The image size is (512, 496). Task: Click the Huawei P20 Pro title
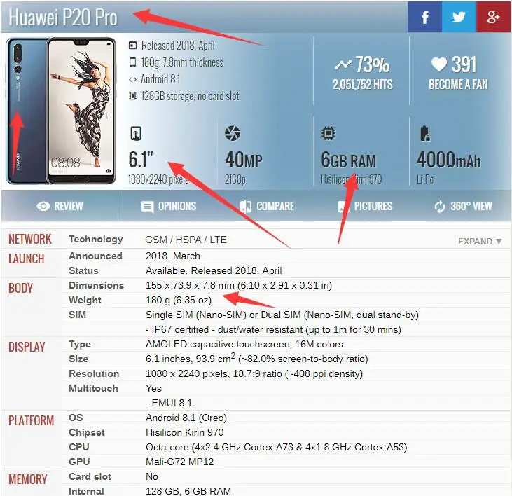(x=63, y=17)
